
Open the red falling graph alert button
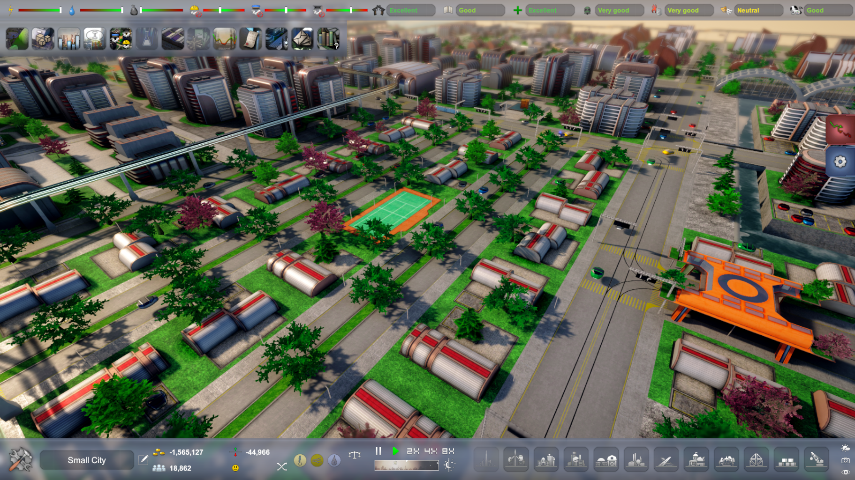pos(840,129)
